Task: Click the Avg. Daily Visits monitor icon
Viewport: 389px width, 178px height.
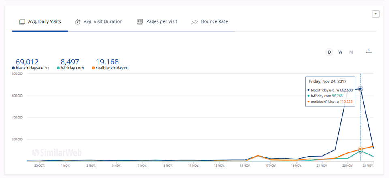Action: coord(22,22)
